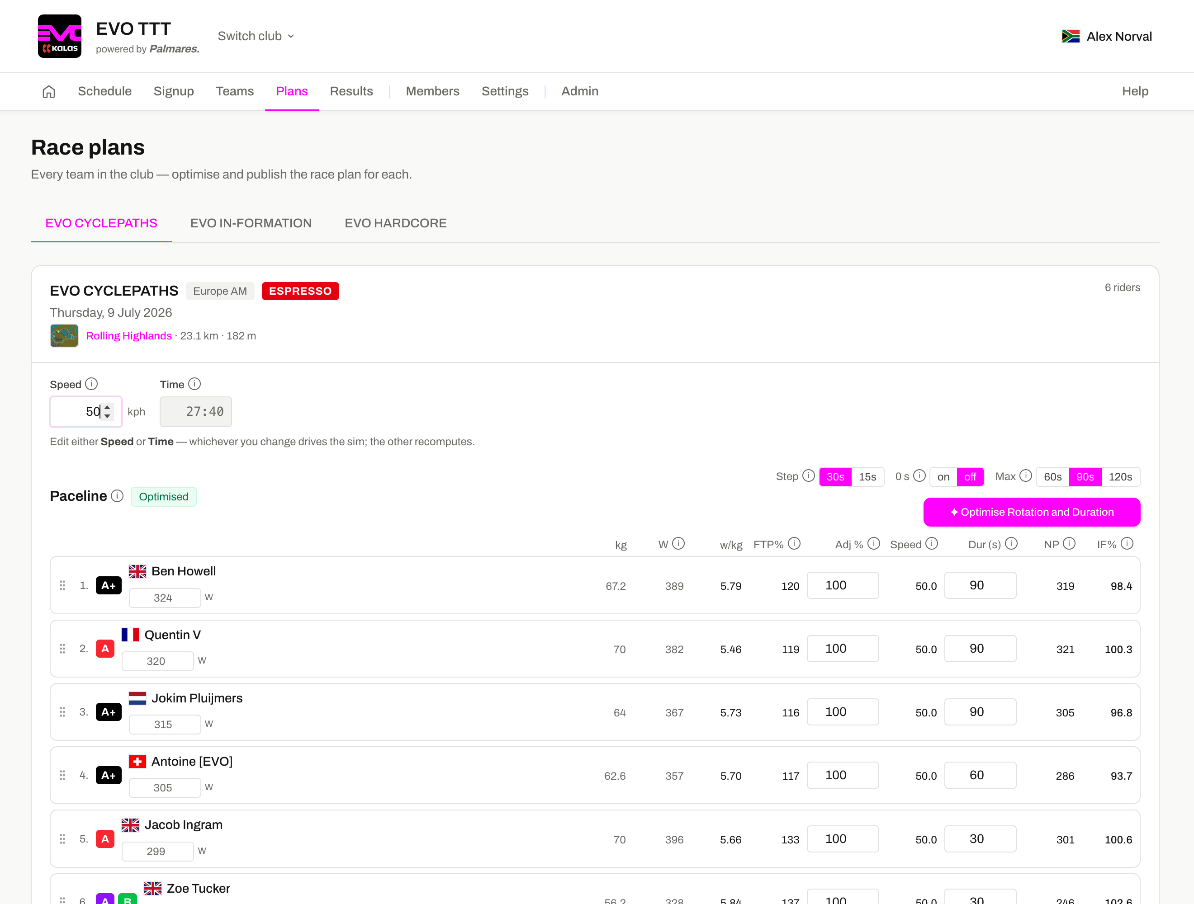Click Ben Howell's A+ category badge
Image resolution: width=1194 pixels, height=904 pixels.
[109, 585]
